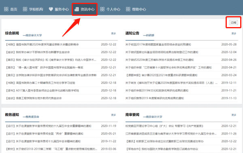The width and height of the screenshot is (243, 153).
Task: Open 更多 for 综合新闻 section
Action: pyautogui.click(x=113, y=34)
